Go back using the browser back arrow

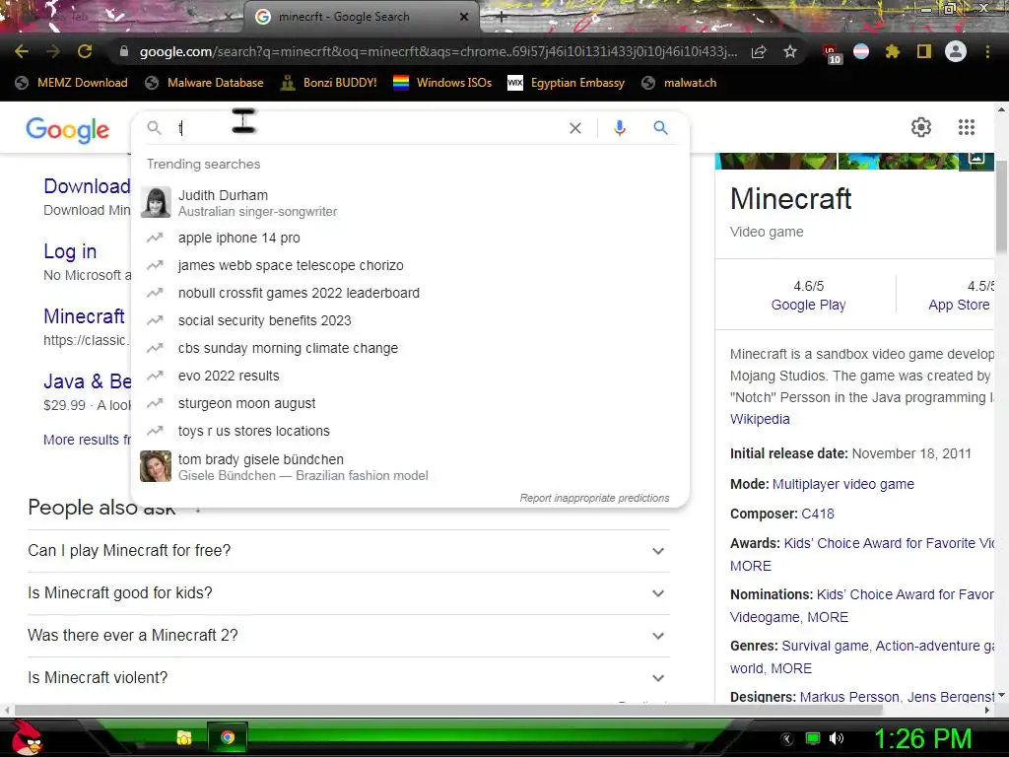(22, 51)
